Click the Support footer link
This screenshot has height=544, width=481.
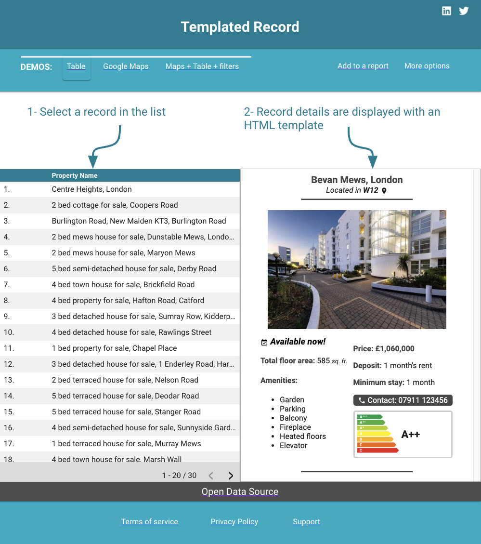[x=307, y=522]
